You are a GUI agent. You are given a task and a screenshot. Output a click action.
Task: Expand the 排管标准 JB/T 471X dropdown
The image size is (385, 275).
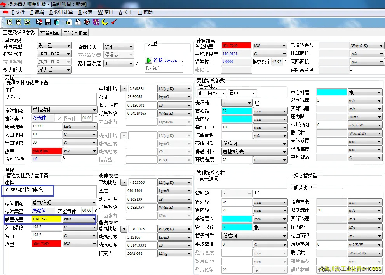point(54,54)
